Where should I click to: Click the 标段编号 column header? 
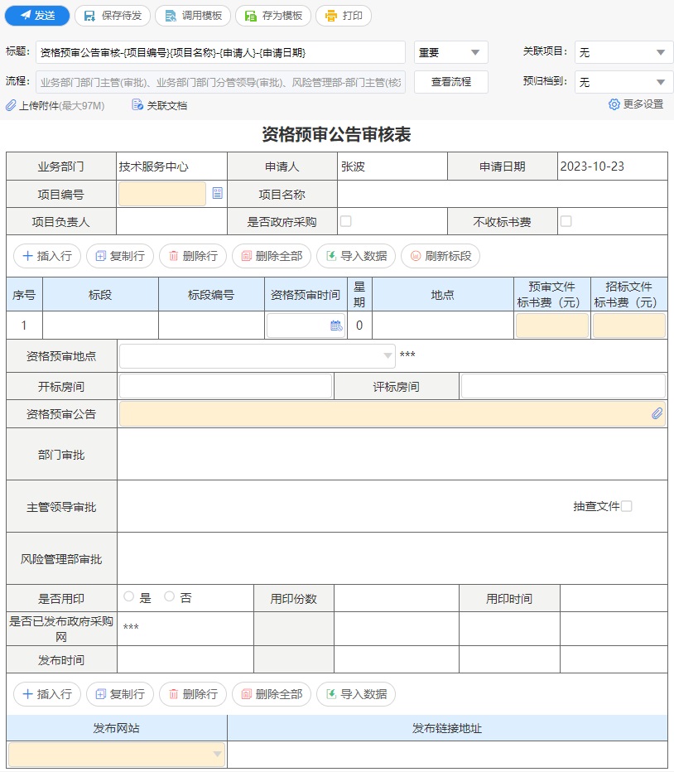pyautogui.click(x=211, y=294)
